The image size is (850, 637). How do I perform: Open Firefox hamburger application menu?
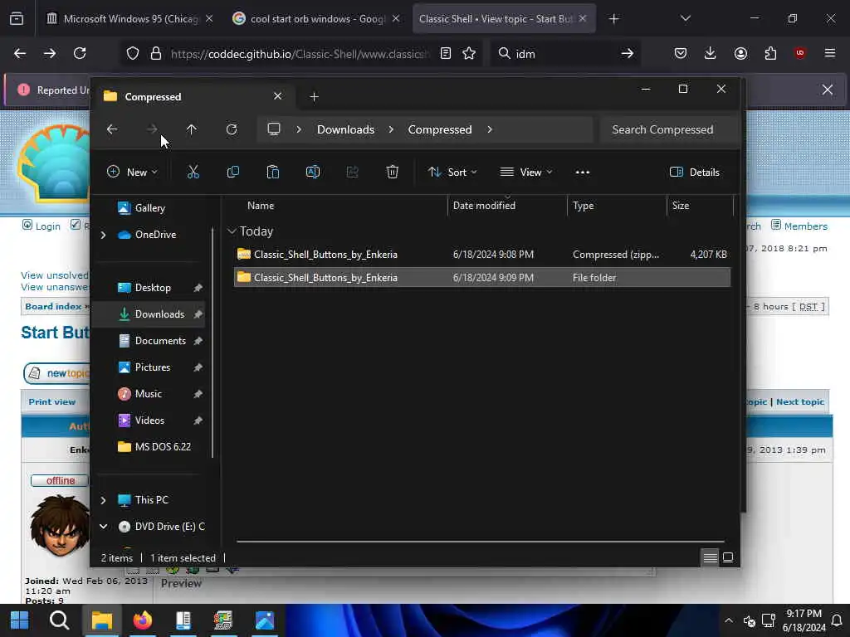point(830,53)
